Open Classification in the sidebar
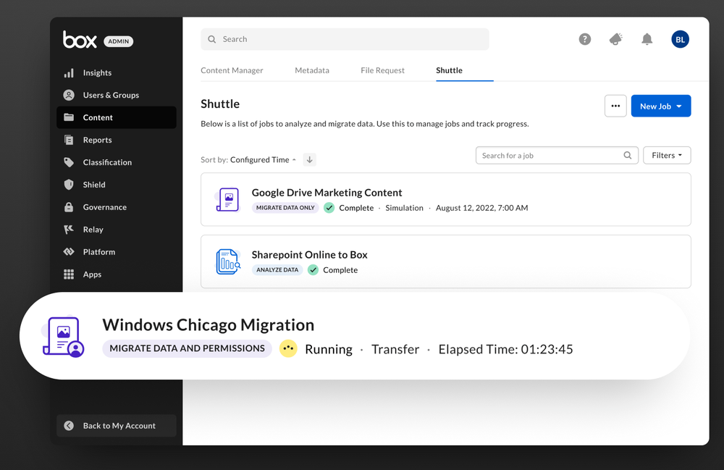The image size is (724, 470). coord(107,162)
